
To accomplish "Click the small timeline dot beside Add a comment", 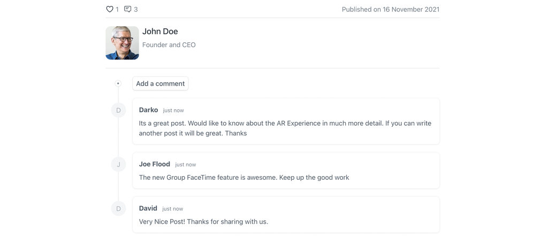I will click(118, 83).
